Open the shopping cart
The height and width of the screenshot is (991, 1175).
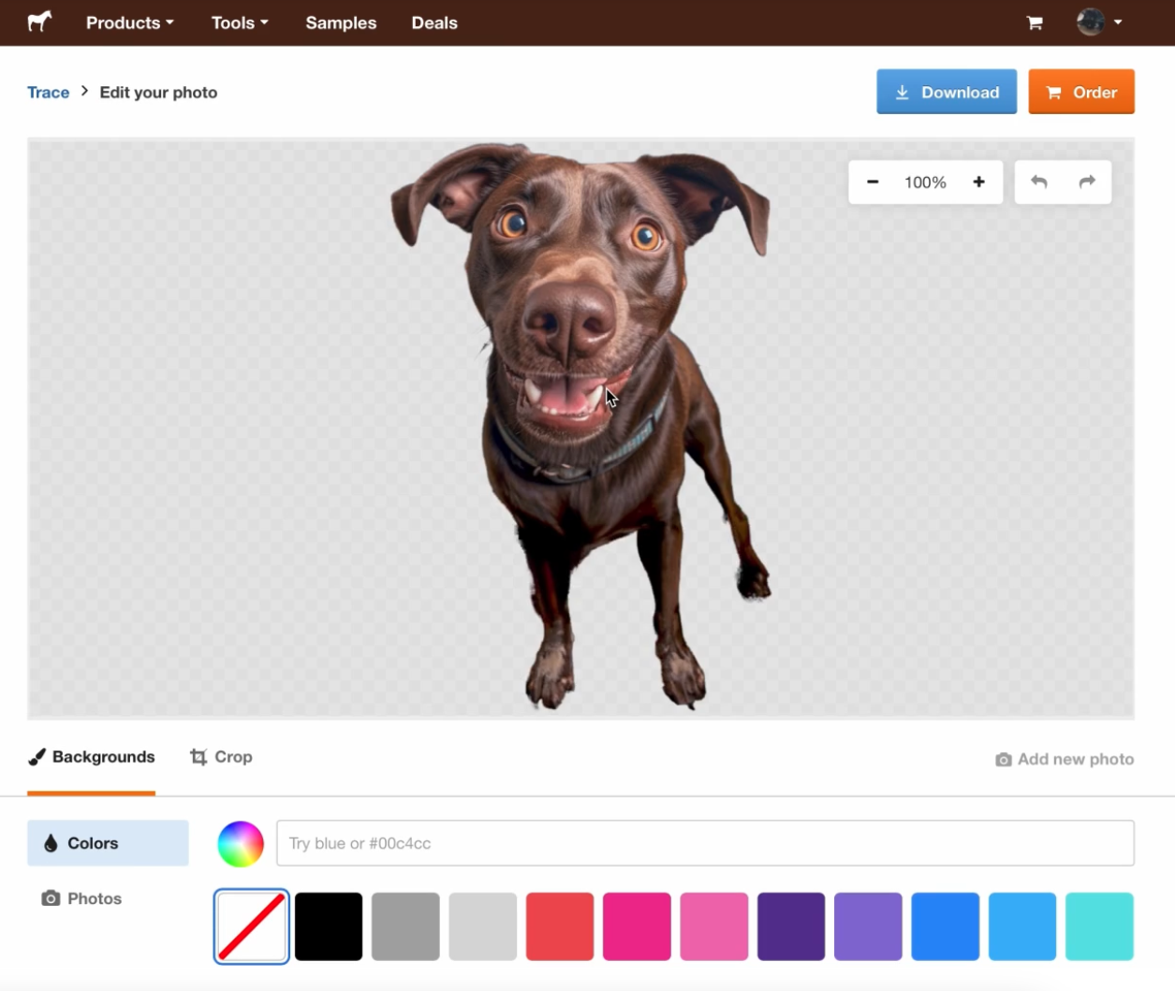click(x=1034, y=22)
